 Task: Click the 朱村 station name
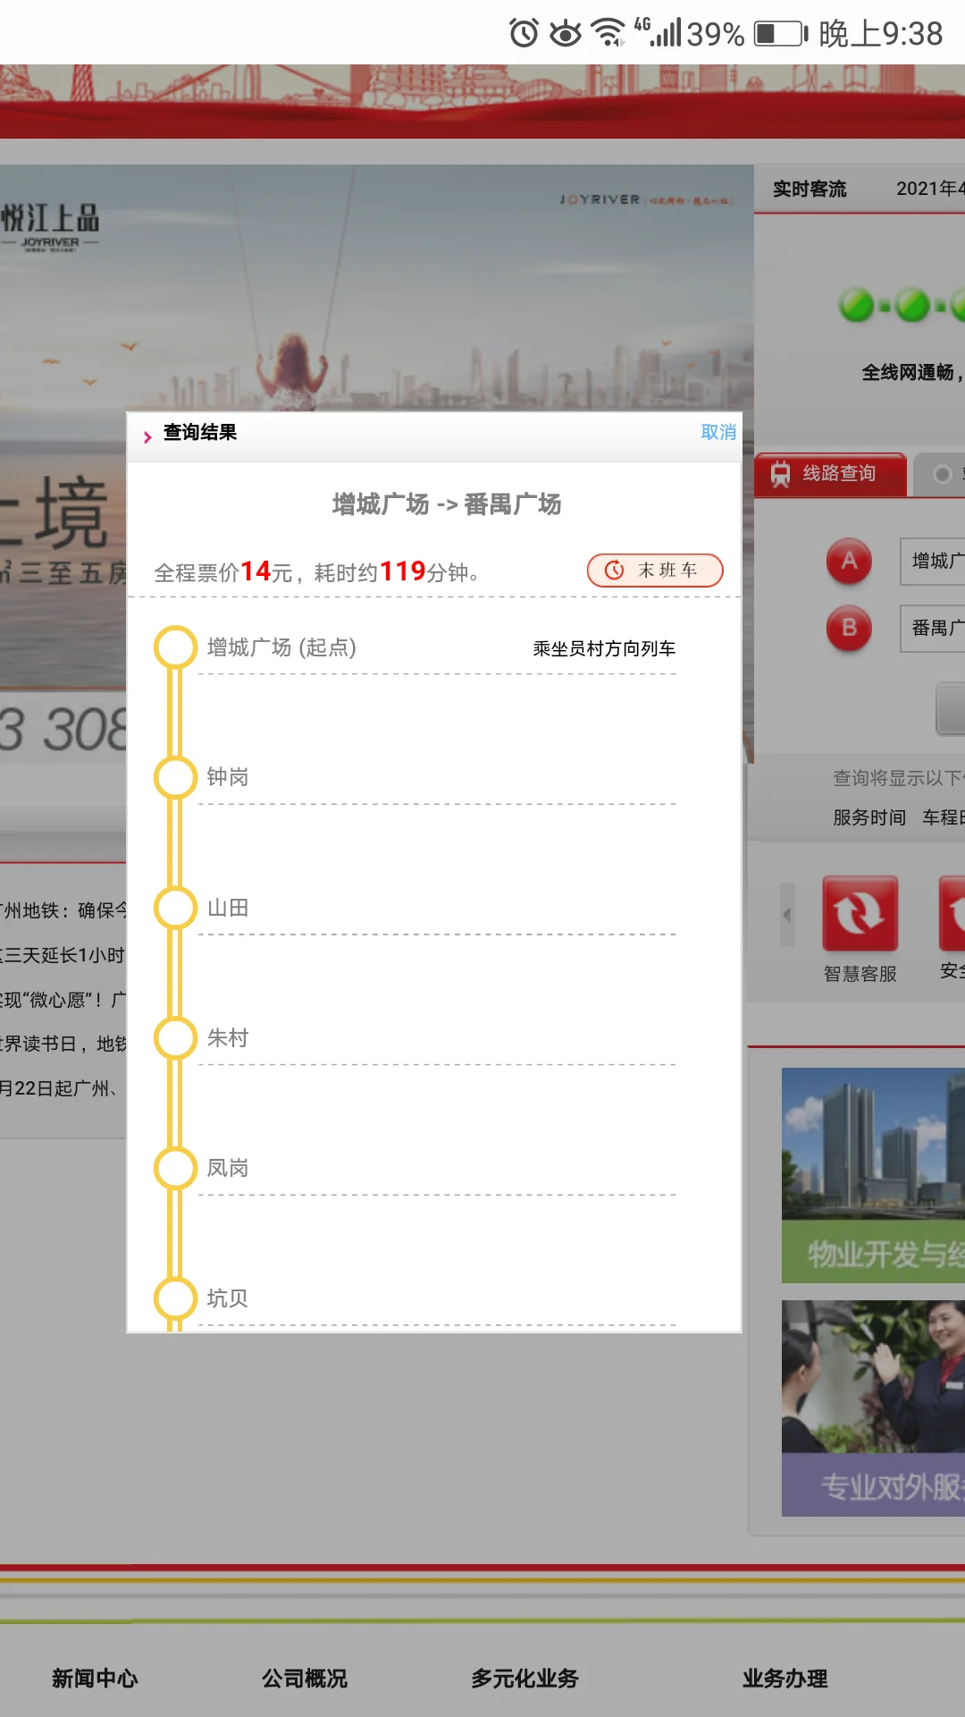point(228,1038)
